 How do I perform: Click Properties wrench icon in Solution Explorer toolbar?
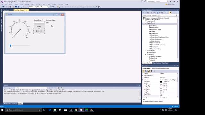(x=168, y=13)
